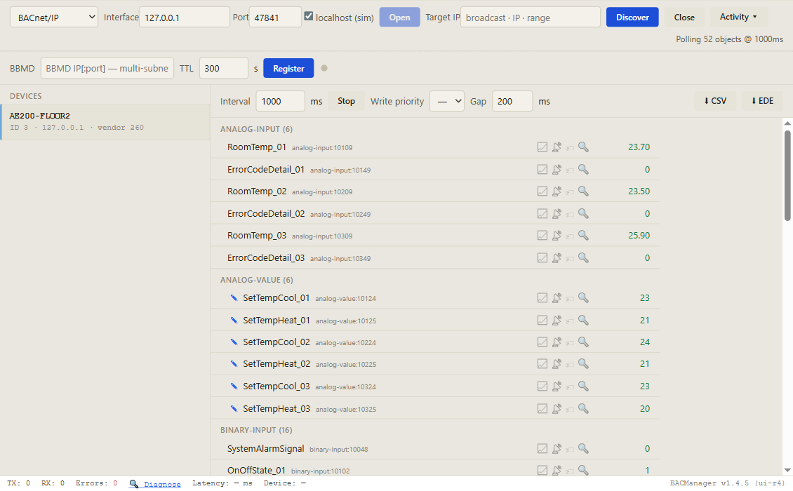The image size is (793, 491).
Task: Focus the Interface address field
Action: pos(185,18)
